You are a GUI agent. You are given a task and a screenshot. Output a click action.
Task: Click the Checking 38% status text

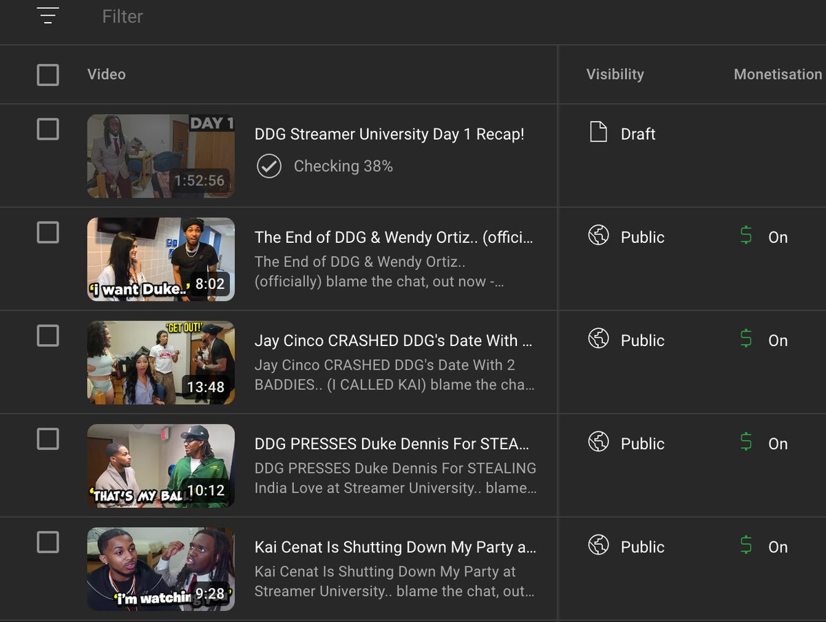(343, 167)
